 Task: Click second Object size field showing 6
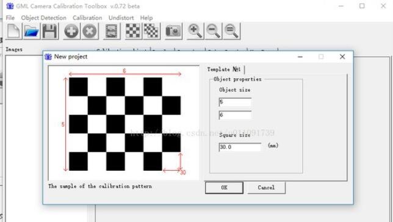[235, 115]
